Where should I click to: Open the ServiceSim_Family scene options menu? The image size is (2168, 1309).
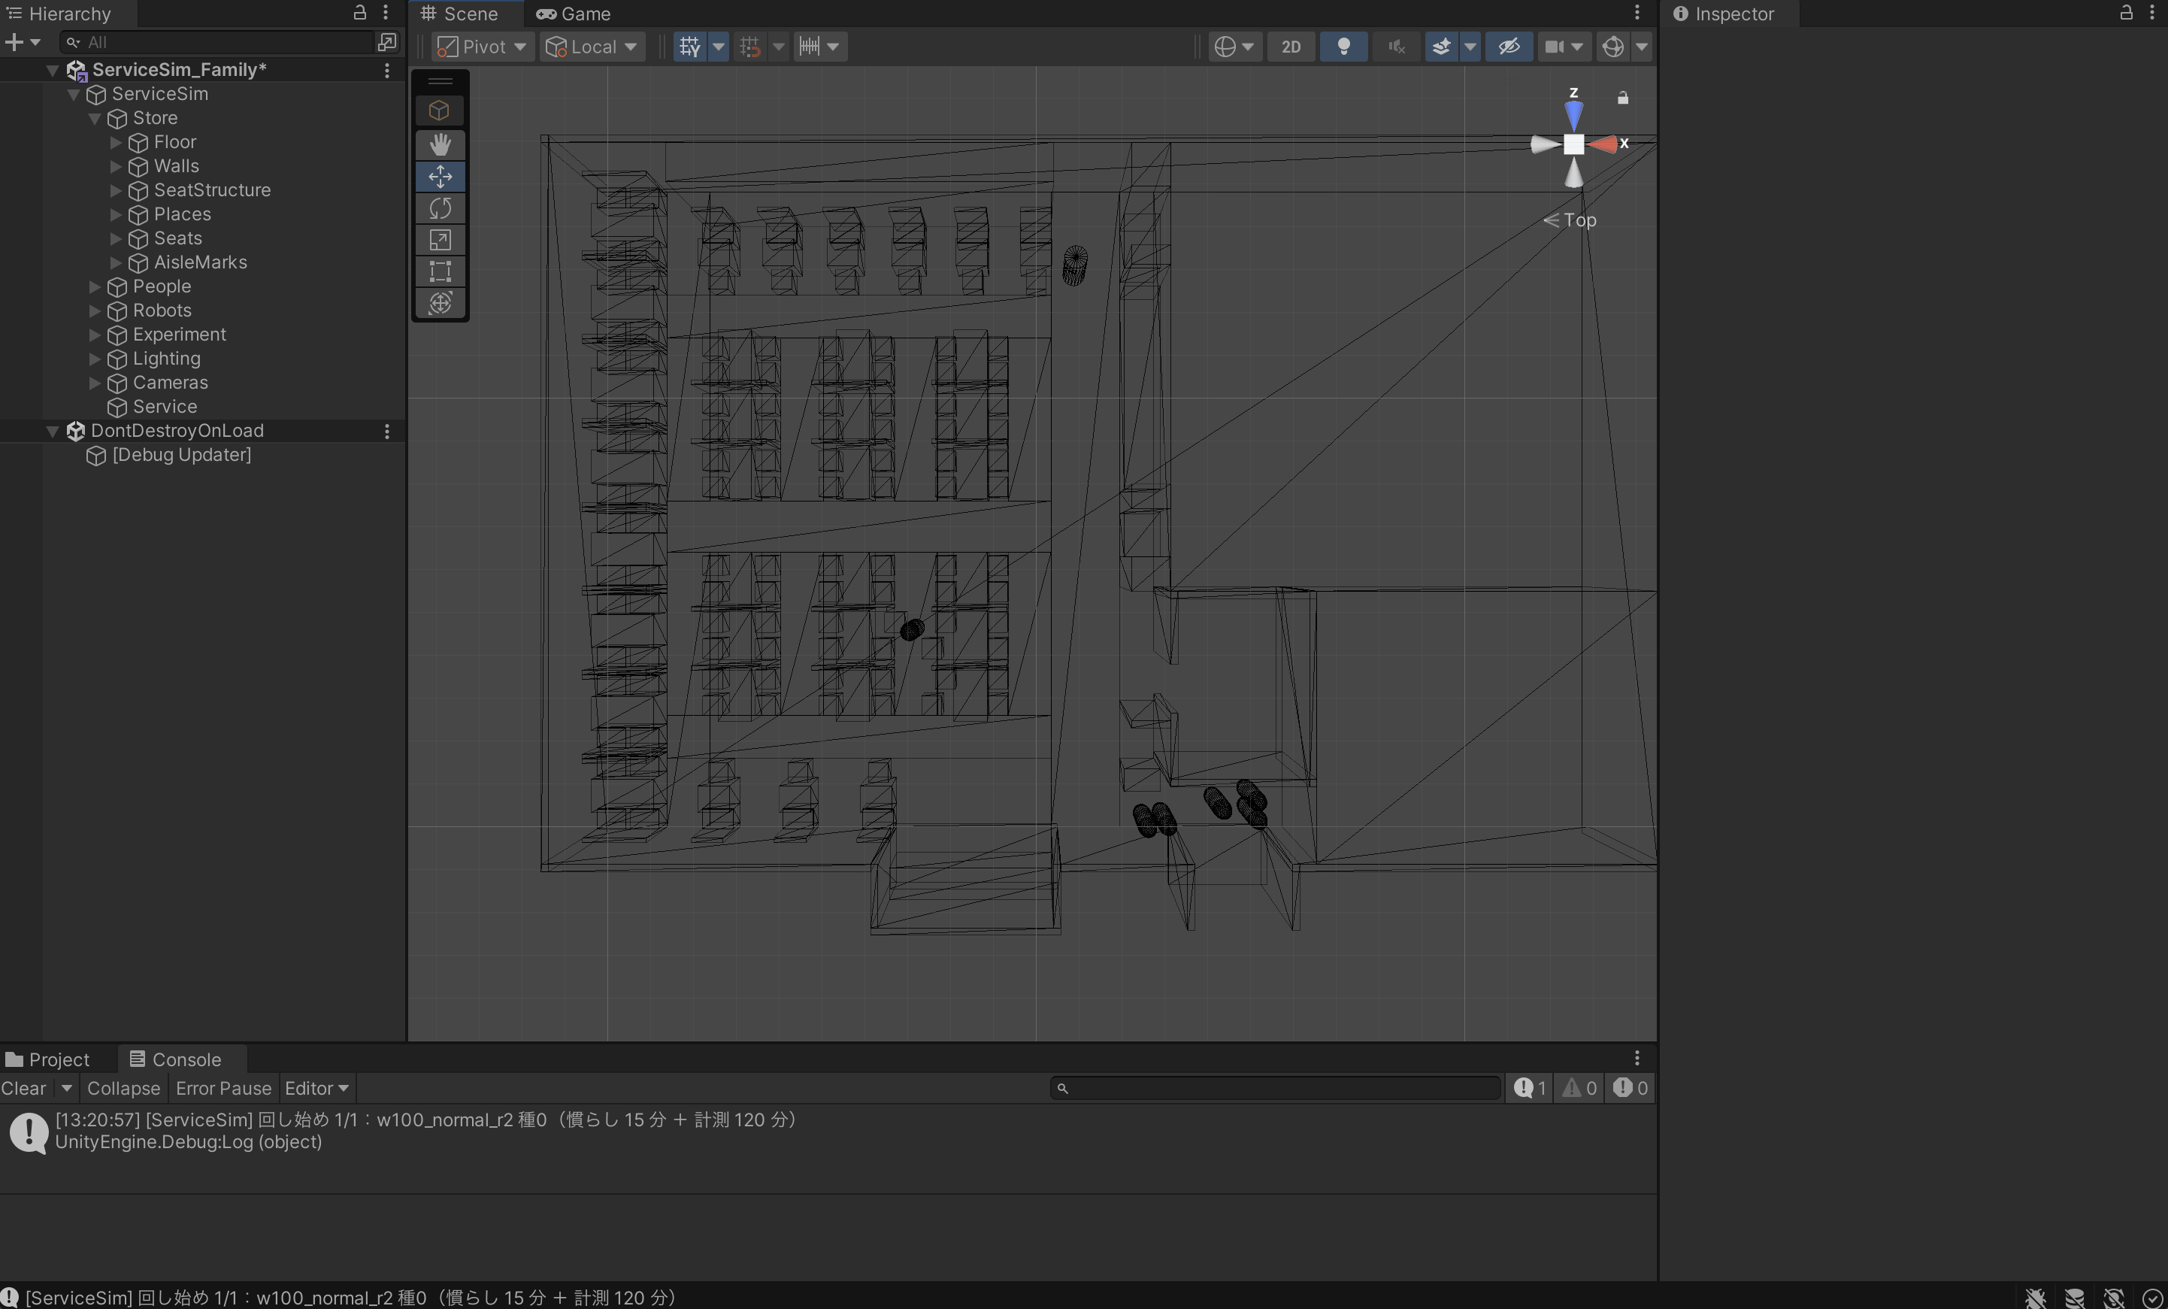coord(387,69)
